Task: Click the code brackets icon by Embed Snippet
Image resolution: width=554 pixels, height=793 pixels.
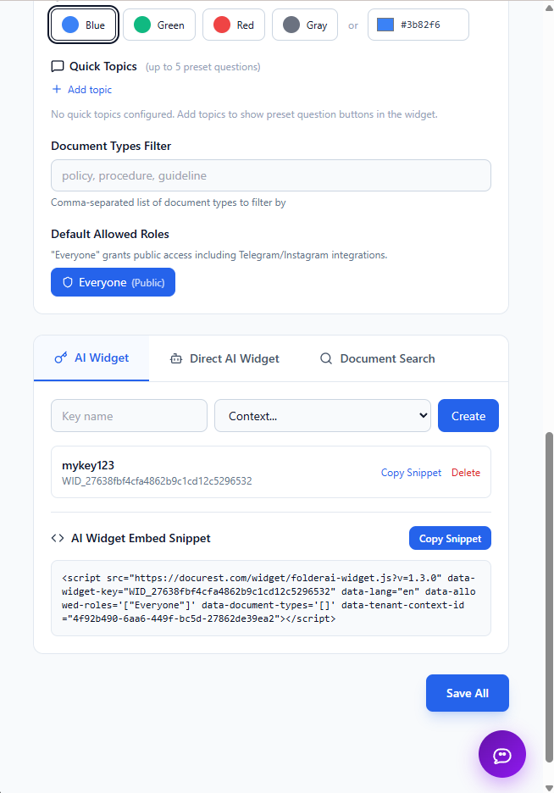Action: click(x=58, y=538)
